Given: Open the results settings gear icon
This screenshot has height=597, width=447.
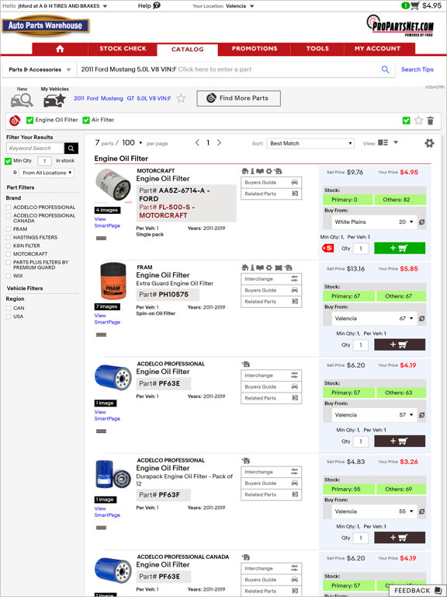Looking at the screenshot, I should point(429,143).
